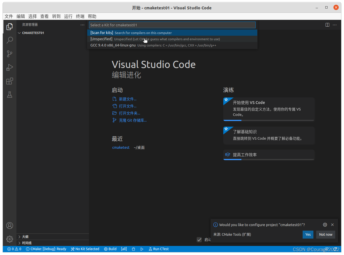Open the Search view icon
Screen dimensions: 344x255
pyautogui.click(x=10, y=40)
